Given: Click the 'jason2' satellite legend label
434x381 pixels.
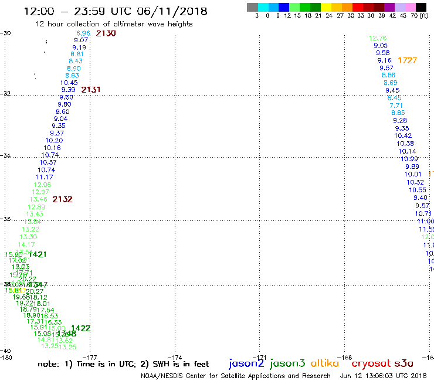Looking at the screenshot, I should (246, 363).
